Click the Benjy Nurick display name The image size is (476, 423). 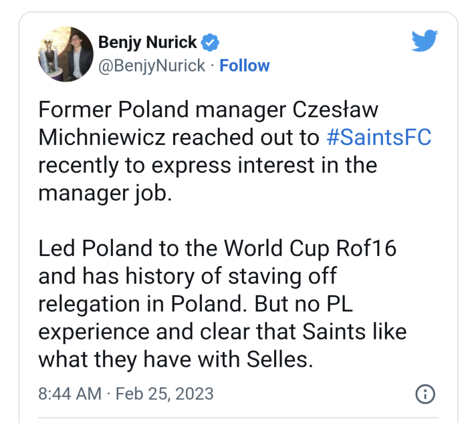148,42
